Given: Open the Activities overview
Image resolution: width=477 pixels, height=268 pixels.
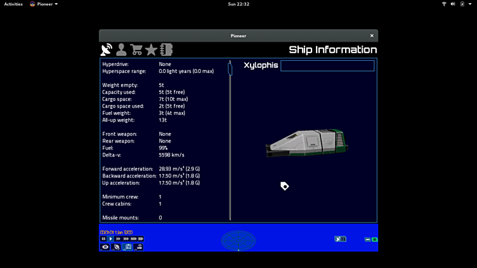Looking at the screenshot, I should 13,4.
